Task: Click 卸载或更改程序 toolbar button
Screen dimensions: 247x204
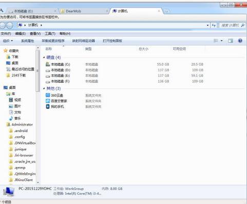Action: click(53, 41)
